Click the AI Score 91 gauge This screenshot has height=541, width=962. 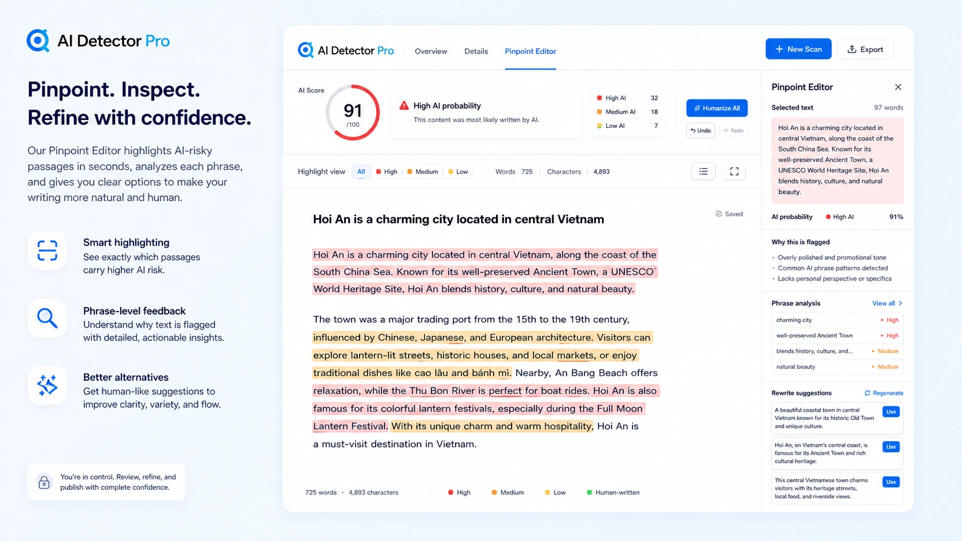click(x=353, y=113)
